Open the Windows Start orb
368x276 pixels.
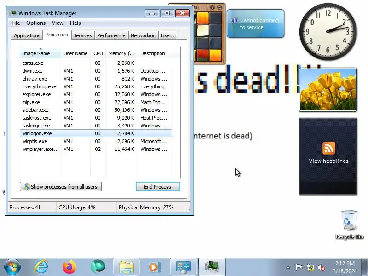(x=12, y=267)
